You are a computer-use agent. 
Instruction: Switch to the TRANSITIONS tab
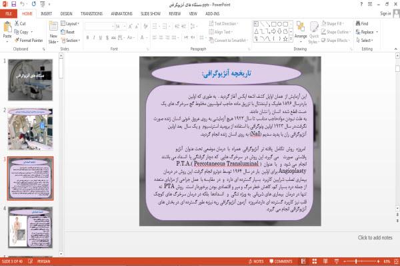[x=91, y=13]
